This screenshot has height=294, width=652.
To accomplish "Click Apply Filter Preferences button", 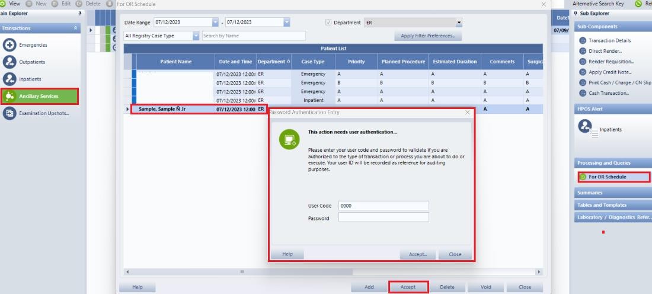I will click(x=427, y=36).
